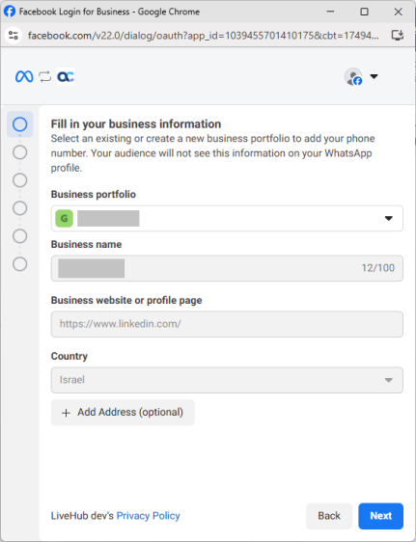Viewport: 416px width, 542px height.
Task: Open the Business portfolio dropdown
Action: [x=227, y=219]
